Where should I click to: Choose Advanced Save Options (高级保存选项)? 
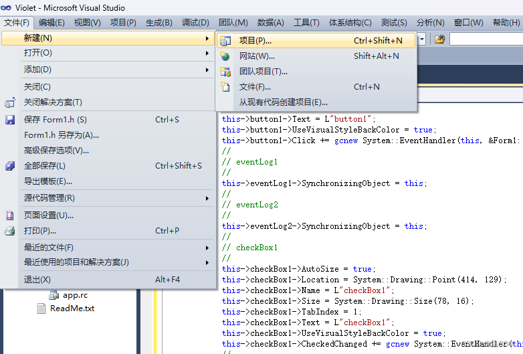[x=108, y=151]
